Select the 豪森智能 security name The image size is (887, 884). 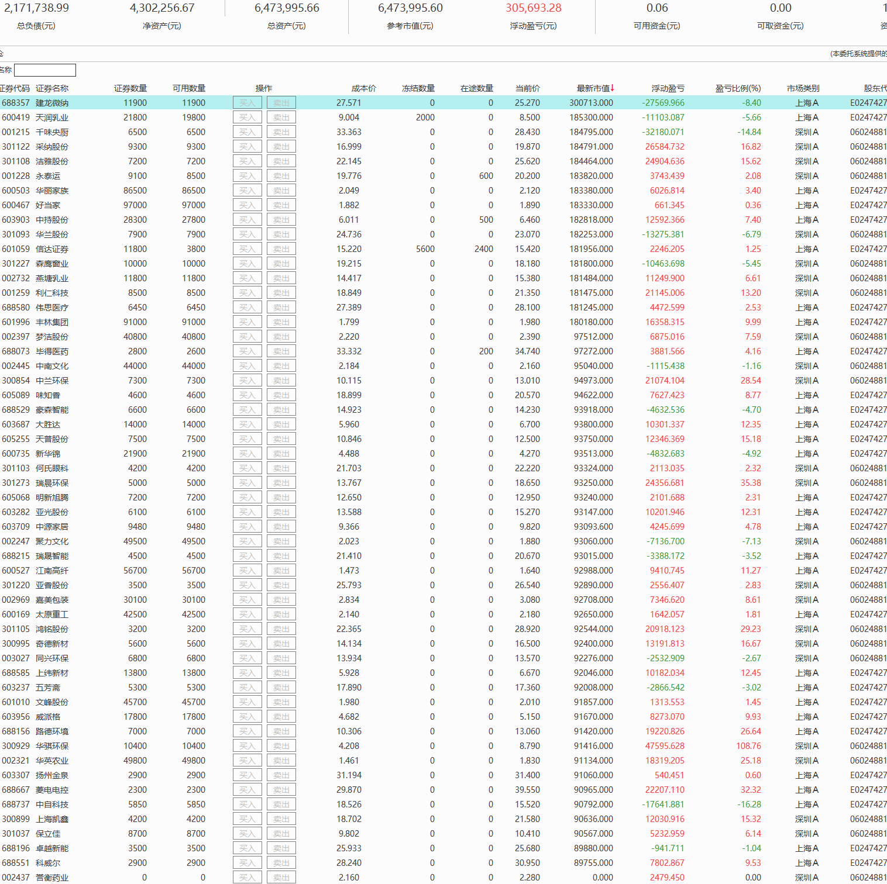point(52,410)
